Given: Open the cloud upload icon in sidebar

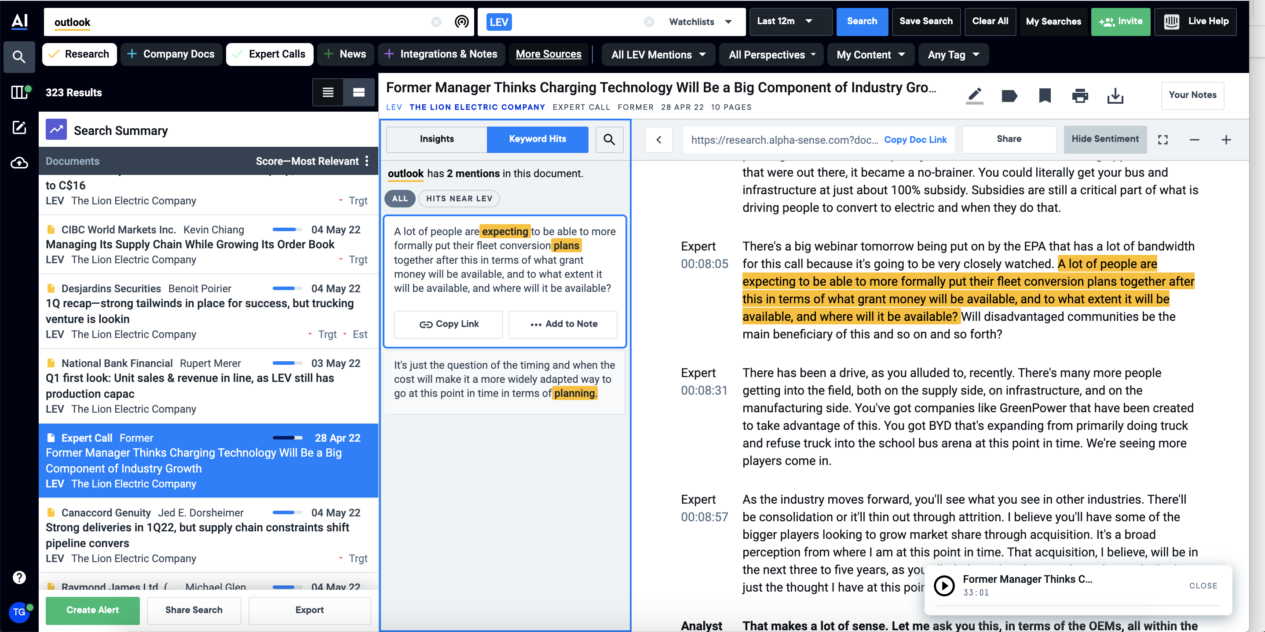Looking at the screenshot, I should [x=19, y=163].
